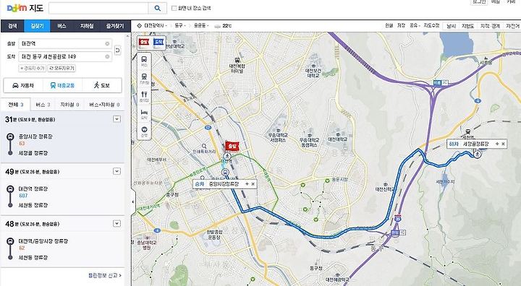Click the walking marker at the route destination
Screen dimensions: 521x286
478,155
